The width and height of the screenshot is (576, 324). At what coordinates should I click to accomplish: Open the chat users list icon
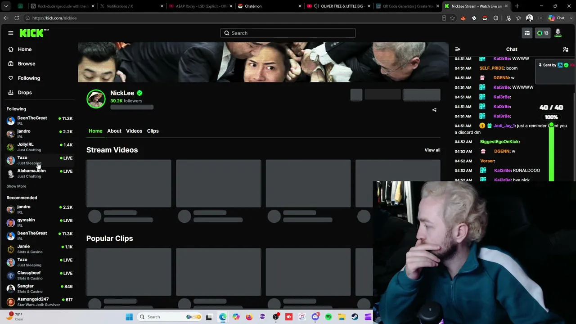[566, 49]
